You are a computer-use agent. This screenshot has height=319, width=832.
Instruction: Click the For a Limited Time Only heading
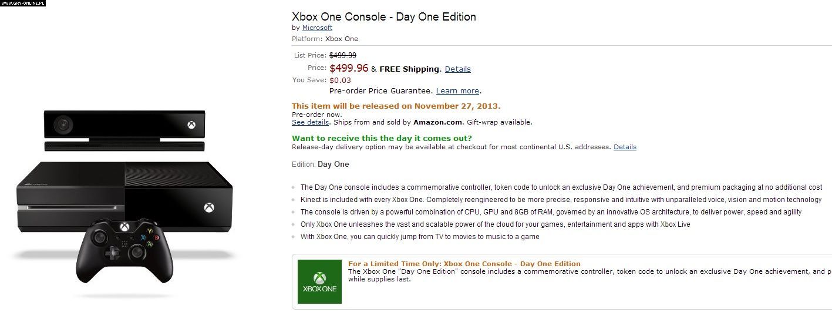pos(464,264)
